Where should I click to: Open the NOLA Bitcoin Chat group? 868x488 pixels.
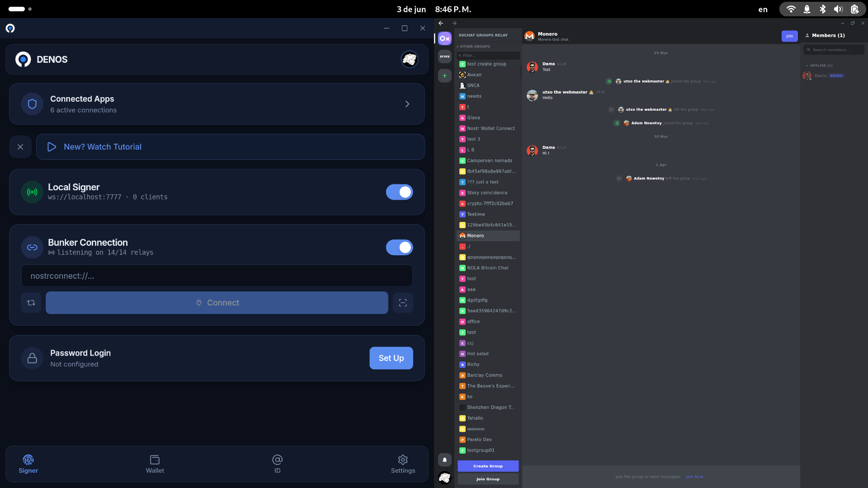[488, 268]
